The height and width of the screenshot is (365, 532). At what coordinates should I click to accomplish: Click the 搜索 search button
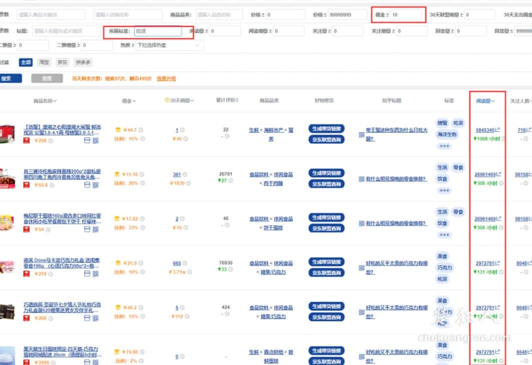coord(12,79)
